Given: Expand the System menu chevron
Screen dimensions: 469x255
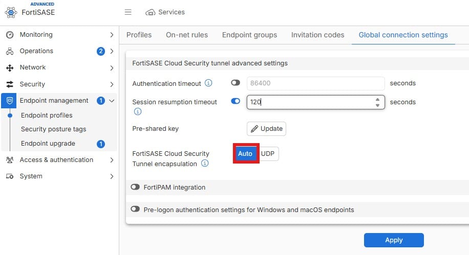Looking at the screenshot, I should (x=112, y=176).
